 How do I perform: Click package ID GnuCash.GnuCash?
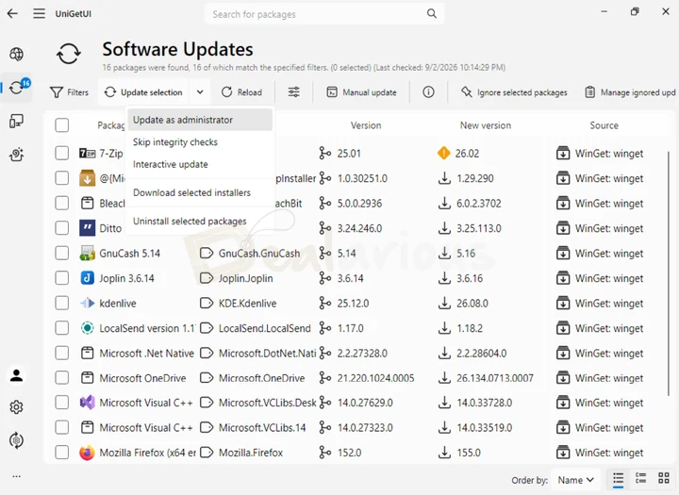[x=259, y=254]
